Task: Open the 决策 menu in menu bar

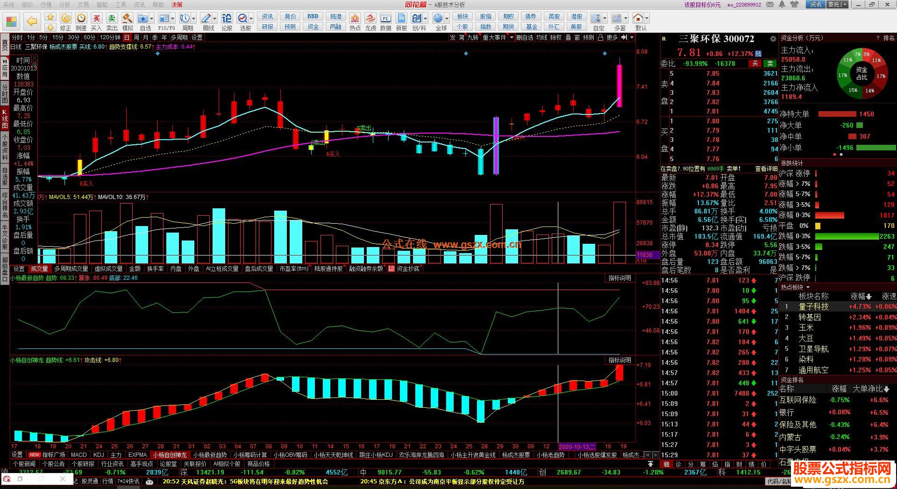Action: point(177,5)
